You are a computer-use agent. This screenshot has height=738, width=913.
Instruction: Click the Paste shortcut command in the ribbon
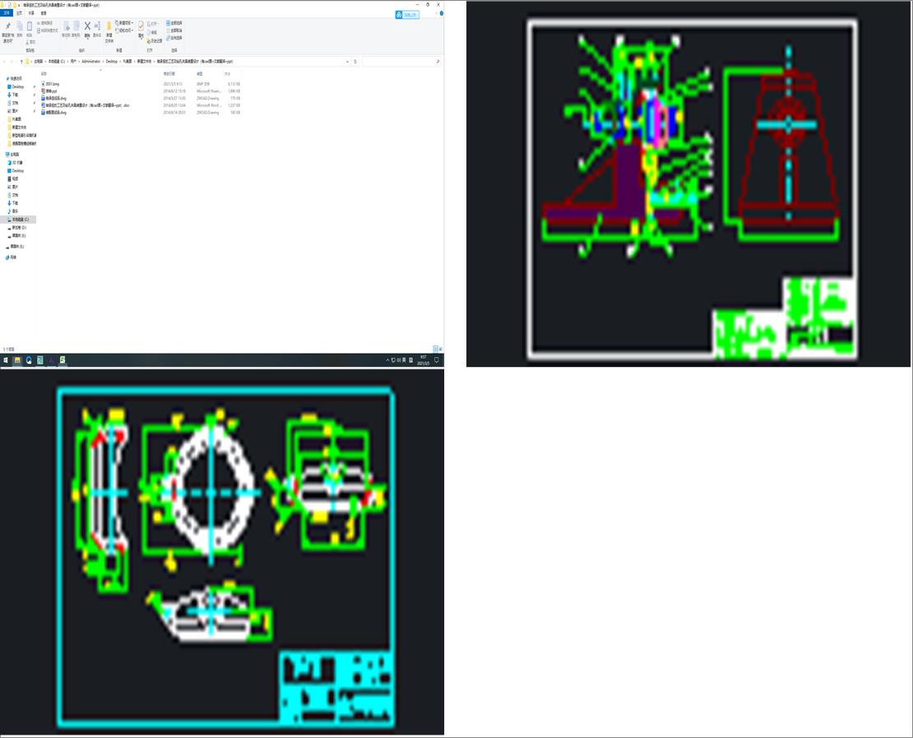[x=47, y=30]
